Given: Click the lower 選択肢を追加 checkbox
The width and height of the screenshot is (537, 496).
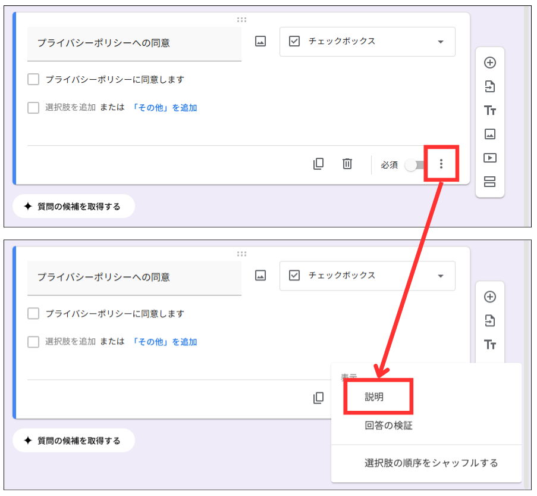Looking at the screenshot, I should coord(33,342).
